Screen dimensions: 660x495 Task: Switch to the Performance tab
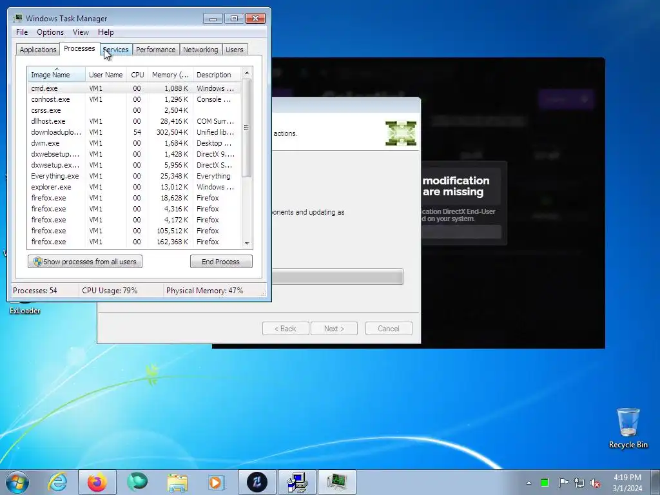coord(156,49)
